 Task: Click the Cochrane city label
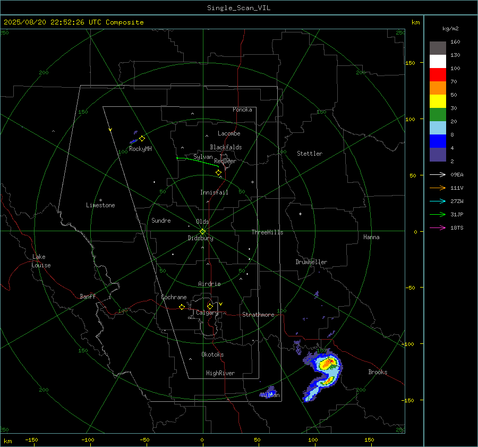coord(174,297)
